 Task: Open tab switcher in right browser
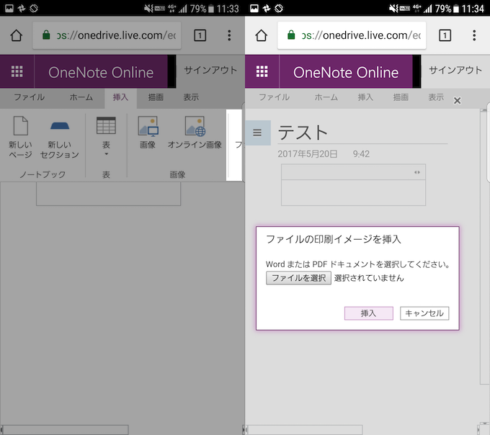tap(445, 35)
